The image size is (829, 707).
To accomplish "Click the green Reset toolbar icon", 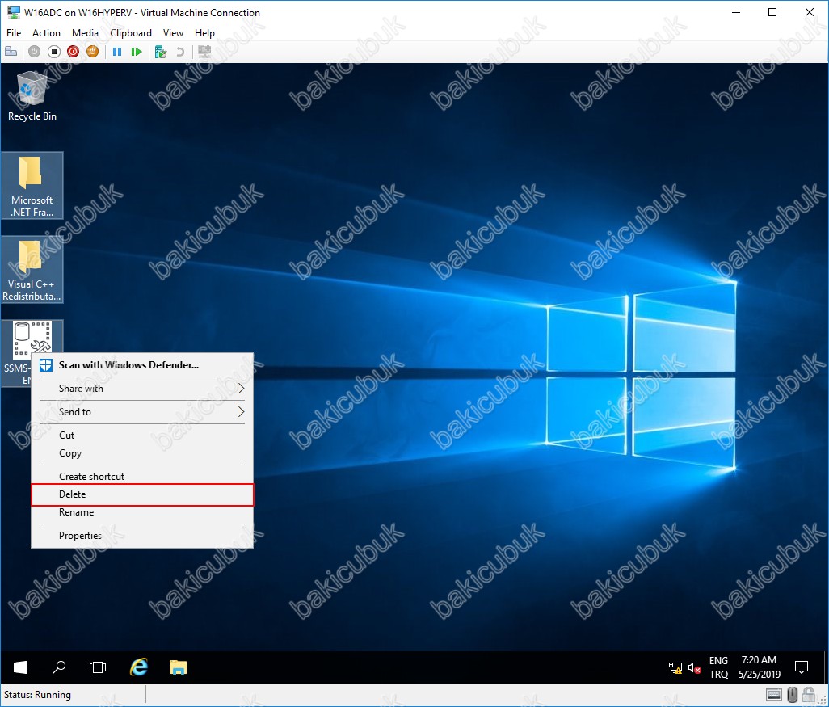I will coord(137,51).
